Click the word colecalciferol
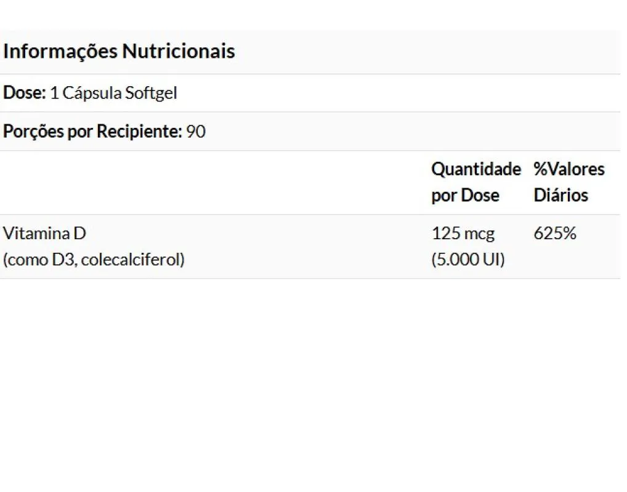627x492 pixels. click(x=133, y=260)
